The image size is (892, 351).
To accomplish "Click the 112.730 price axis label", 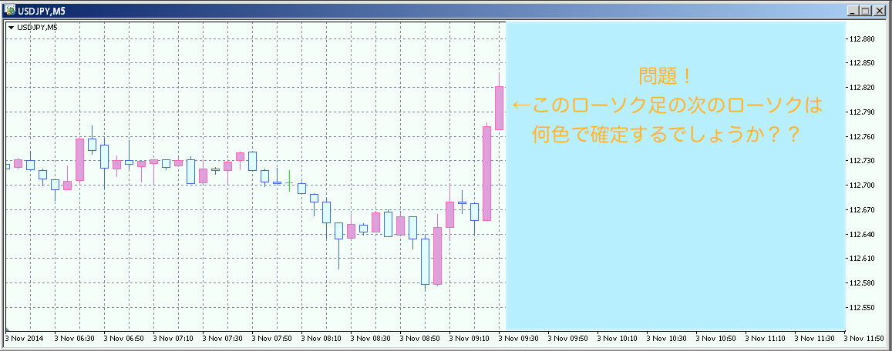I will 861,161.
